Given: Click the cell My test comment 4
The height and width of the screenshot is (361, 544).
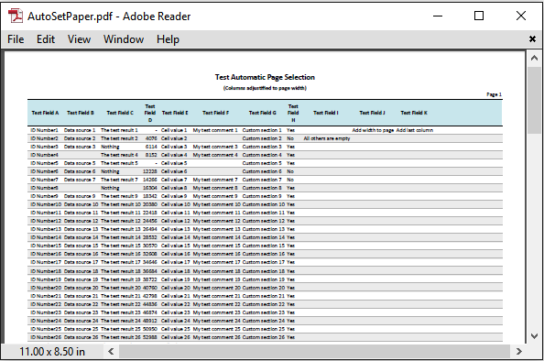Looking at the screenshot, I should (215, 155).
